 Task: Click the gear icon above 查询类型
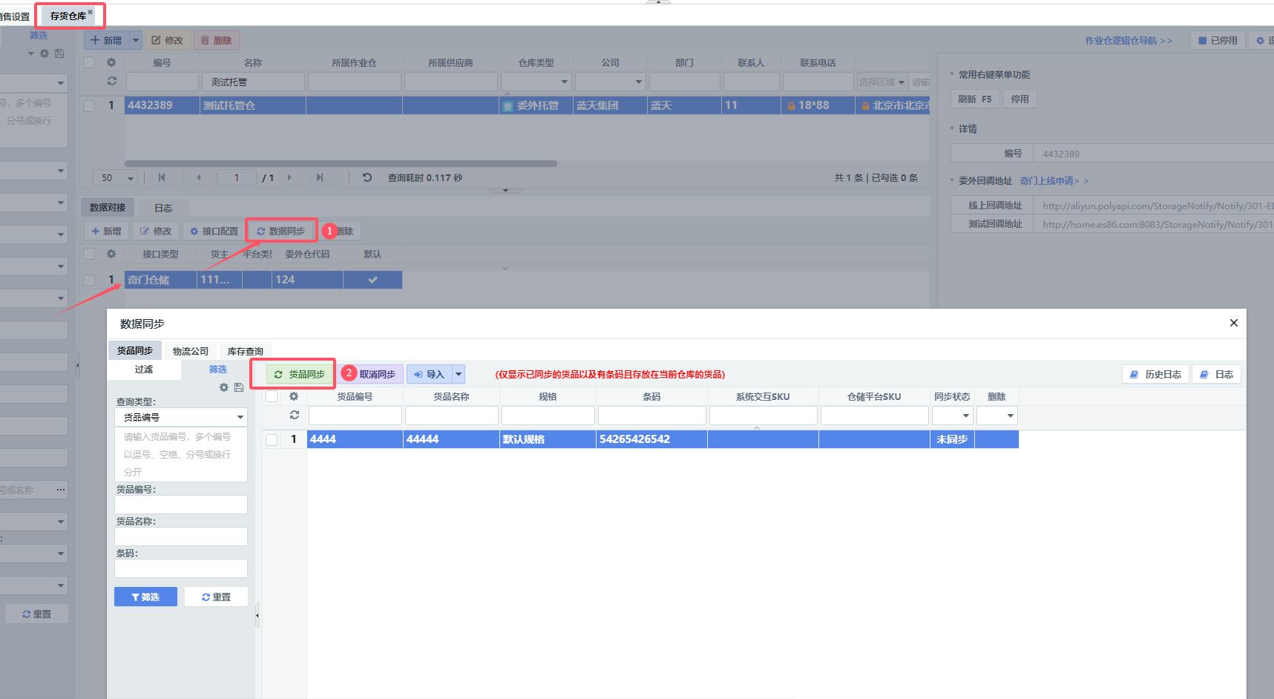pos(224,387)
